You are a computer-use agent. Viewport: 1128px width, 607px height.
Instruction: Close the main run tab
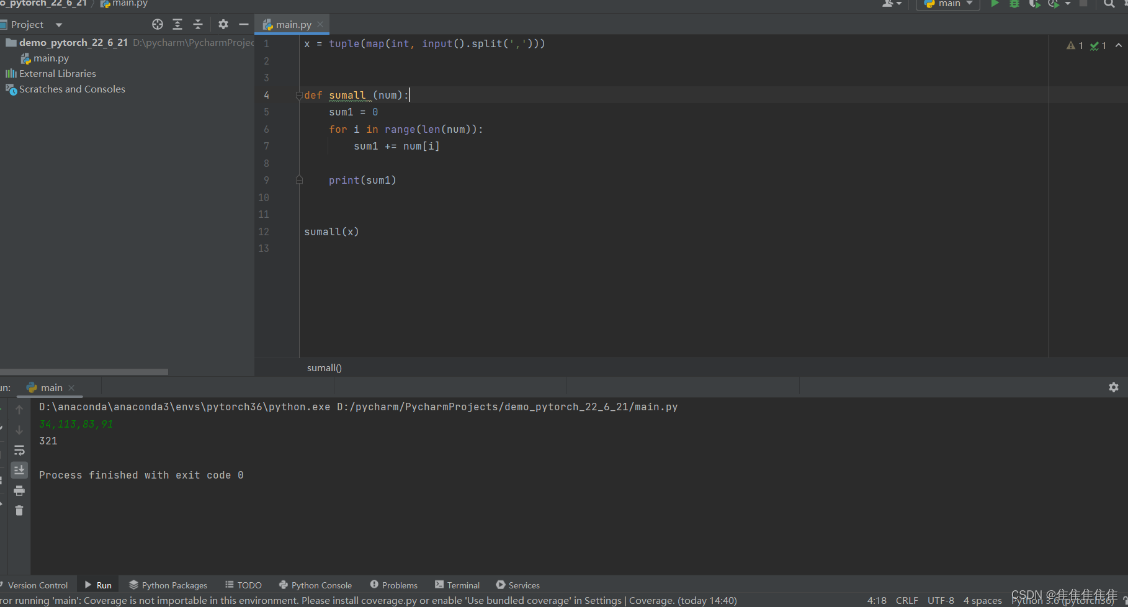click(71, 387)
